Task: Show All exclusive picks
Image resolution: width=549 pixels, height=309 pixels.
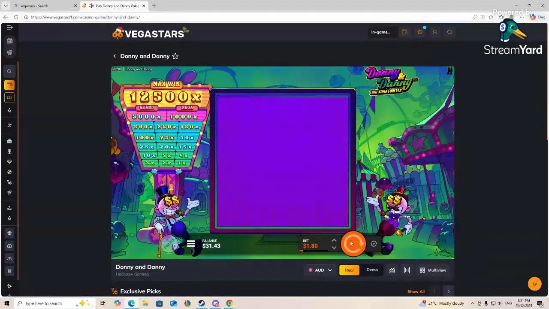Action: pyautogui.click(x=416, y=291)
